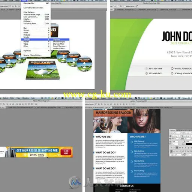The image size is (192, 192).
Task: Expand the Render submenu in Filter menu
Action: [x=36, y=37]
